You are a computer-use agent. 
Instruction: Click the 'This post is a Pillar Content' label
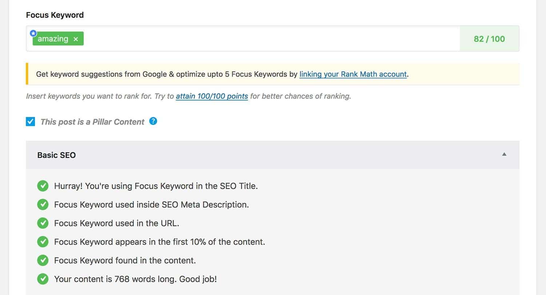click(92, 122)
